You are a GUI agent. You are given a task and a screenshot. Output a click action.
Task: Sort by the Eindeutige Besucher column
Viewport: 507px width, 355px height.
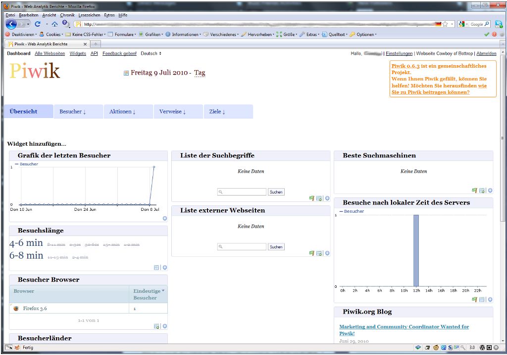(149, 294)
